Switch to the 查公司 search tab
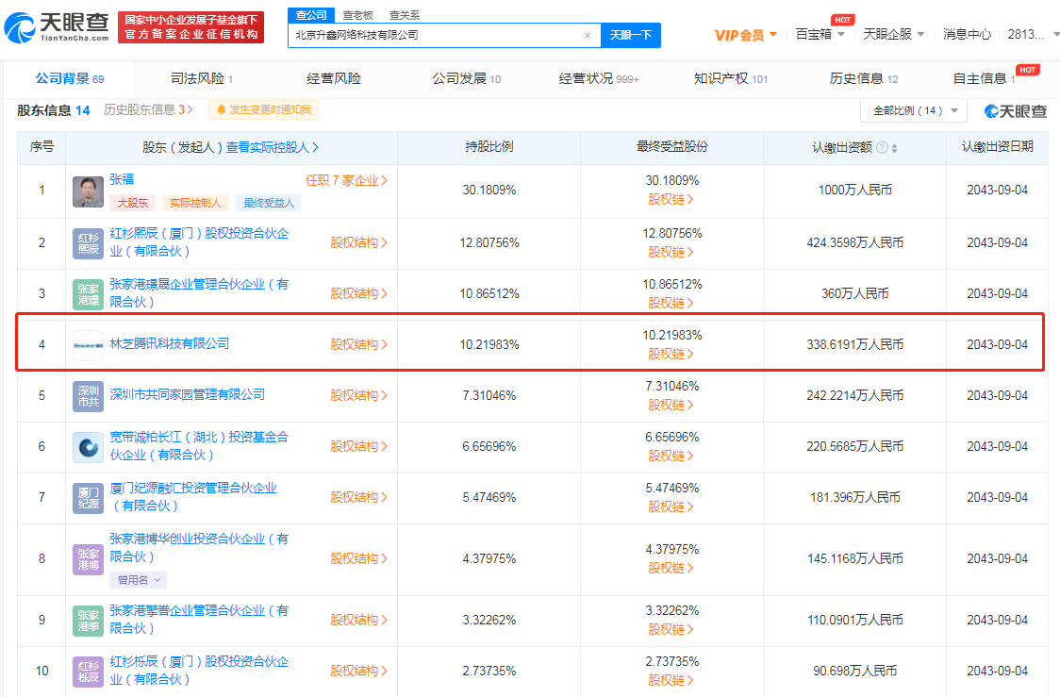 (311, 15)
